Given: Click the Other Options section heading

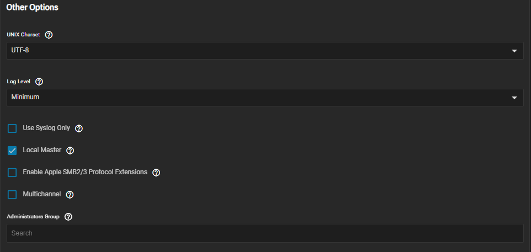Looking at the screenshot, I should 32,8.
